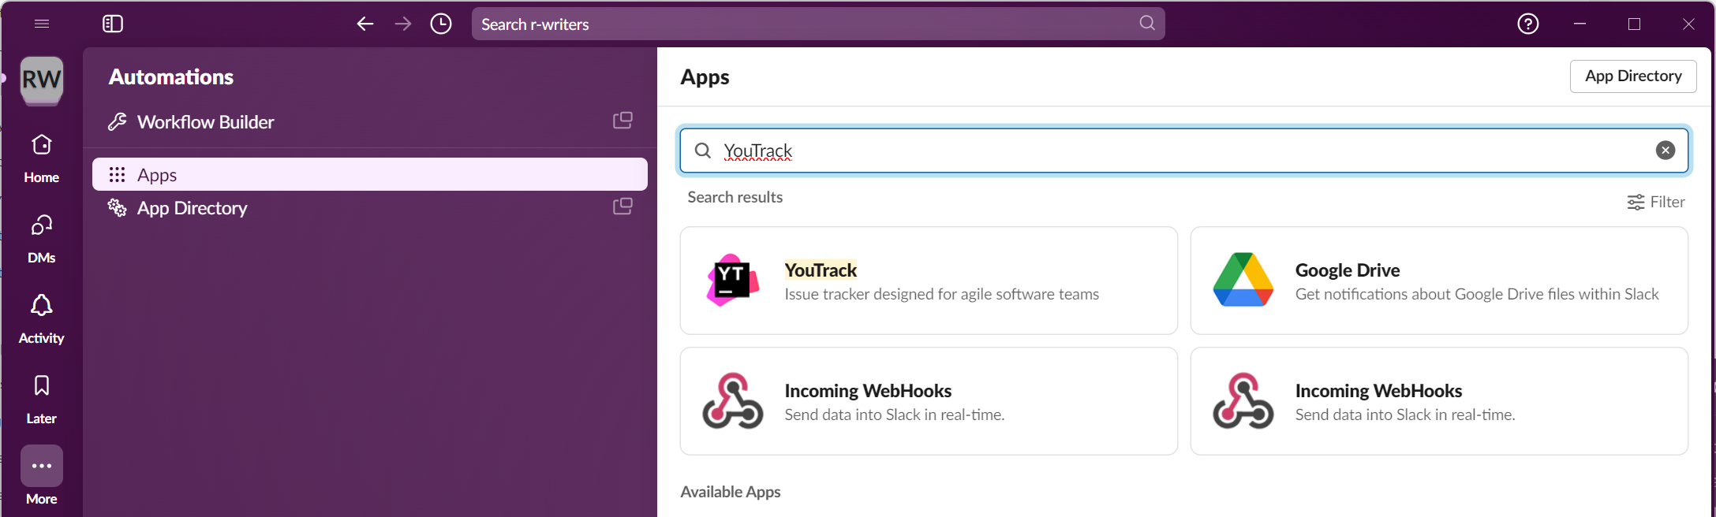The image size is (1716, 517).
Task: Click the App Directory button
Action: point(1632,76)
